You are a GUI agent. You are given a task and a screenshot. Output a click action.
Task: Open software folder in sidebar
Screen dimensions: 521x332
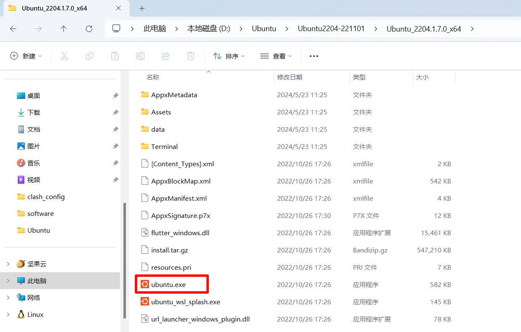tap(40, 214)
